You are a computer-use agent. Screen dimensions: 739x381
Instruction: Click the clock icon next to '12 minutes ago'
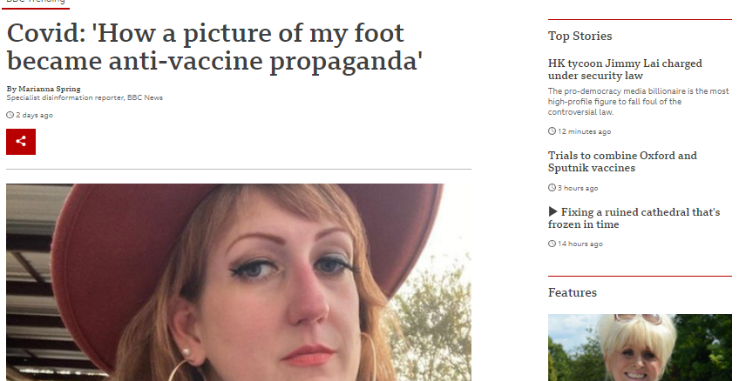552,130
